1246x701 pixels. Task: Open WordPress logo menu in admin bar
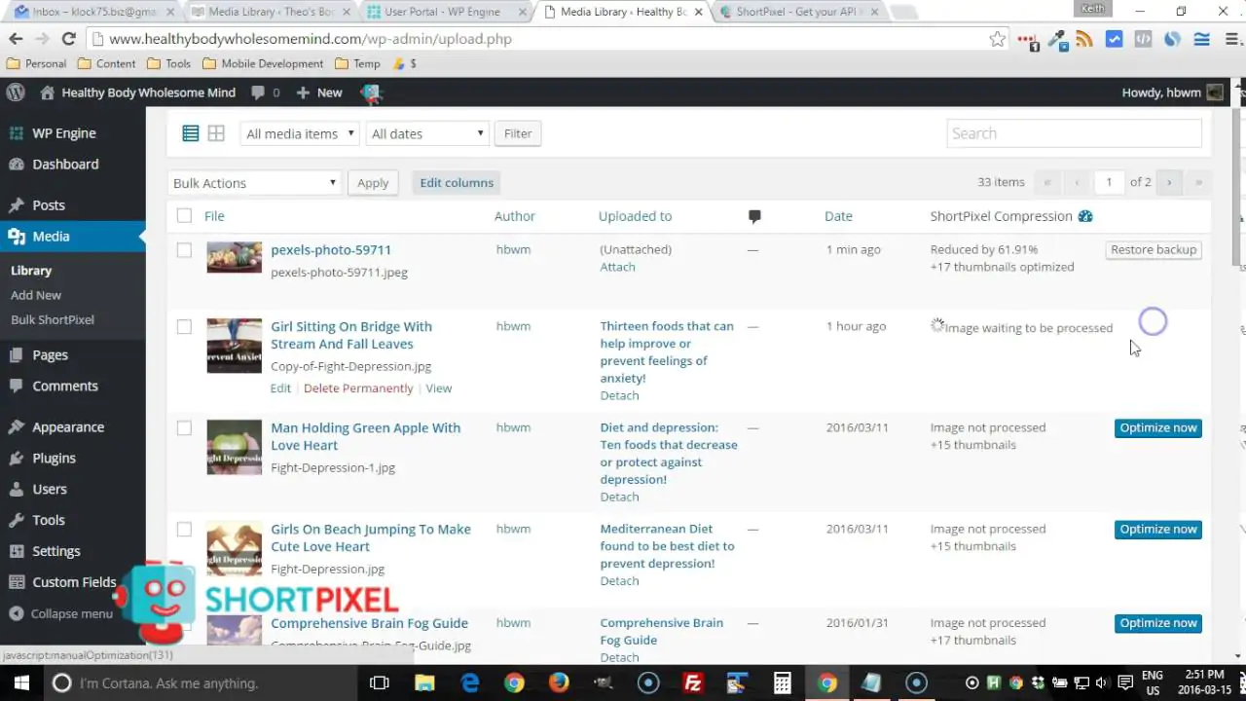pos(16,92)
